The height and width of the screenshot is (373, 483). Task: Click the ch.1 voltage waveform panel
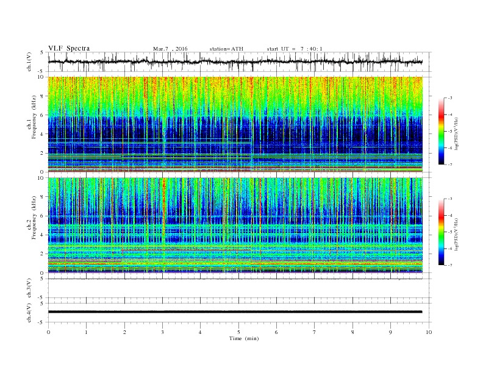point(240,62)
